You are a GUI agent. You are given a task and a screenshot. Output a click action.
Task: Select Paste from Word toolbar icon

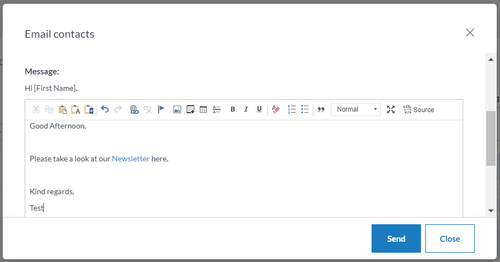[x=89, y=109]
